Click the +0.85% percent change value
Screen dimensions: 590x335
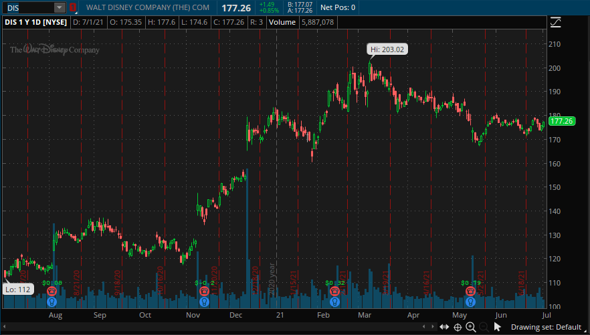click(269, 11)
